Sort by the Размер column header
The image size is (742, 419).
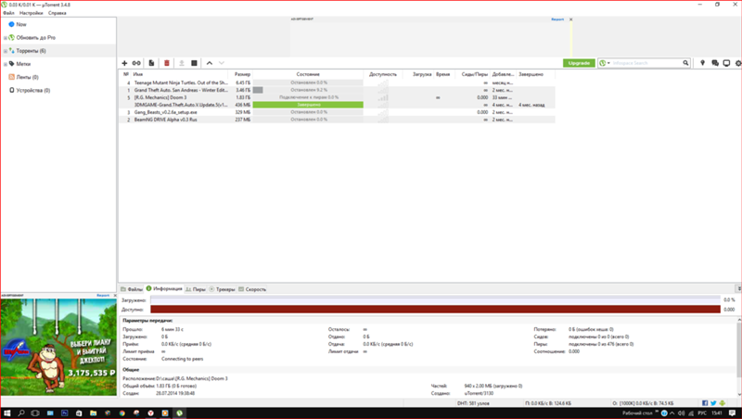click(x=241, y=74)
